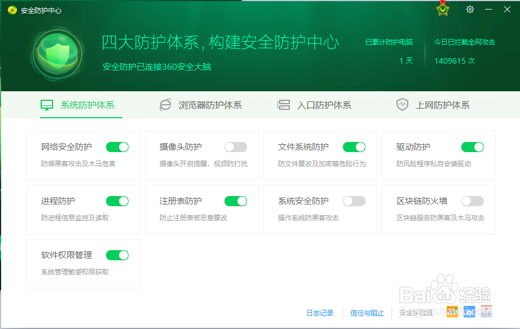This screenshot has height=329, width=520.
Task: Click the 1 天 protection days value
Action: [406, 61]
